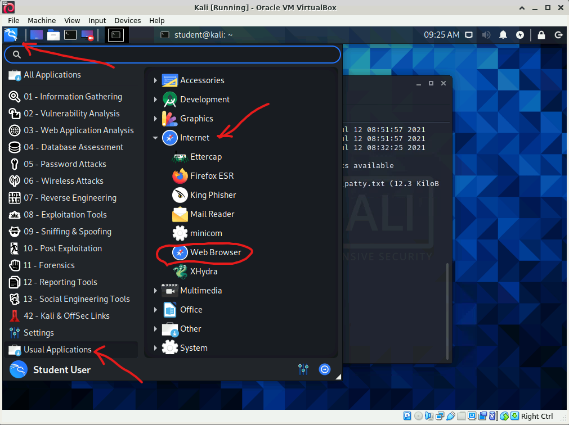Screen dimensions: 569x425
Task: Launch Firefox ESR browser
Action: point(203,176)
